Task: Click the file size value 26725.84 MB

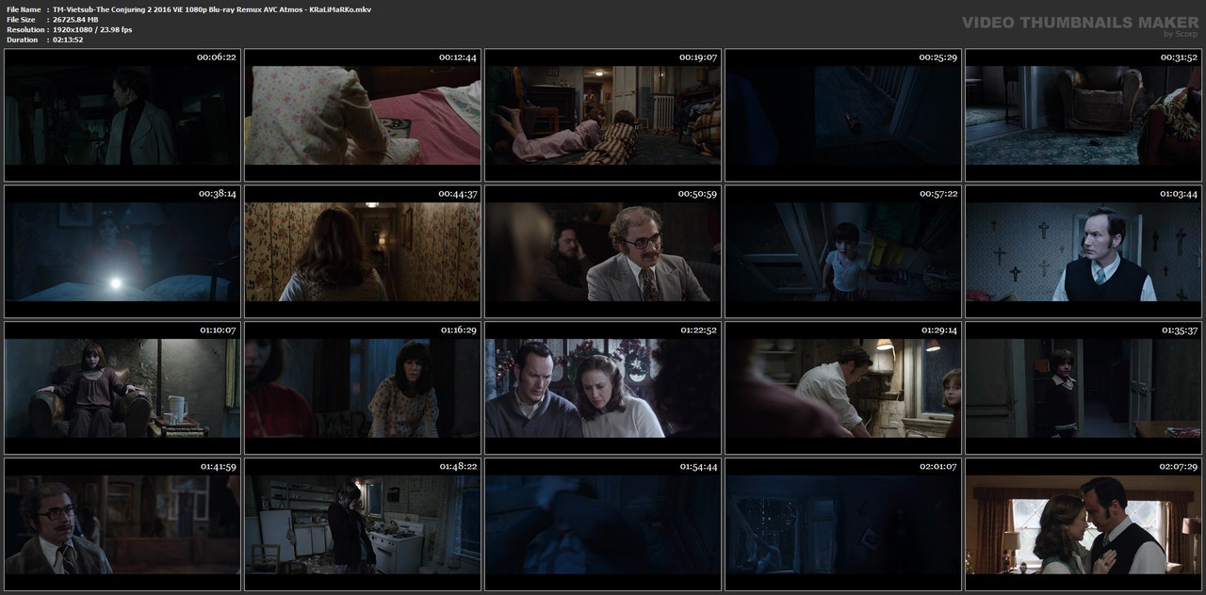Action: point(75,20)
